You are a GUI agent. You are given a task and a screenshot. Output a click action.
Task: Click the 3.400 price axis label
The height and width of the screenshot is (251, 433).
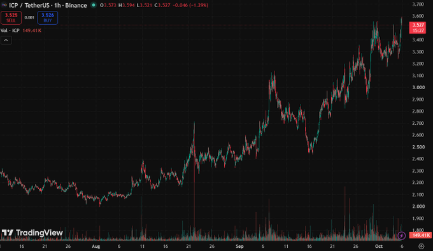coord(418,40)
